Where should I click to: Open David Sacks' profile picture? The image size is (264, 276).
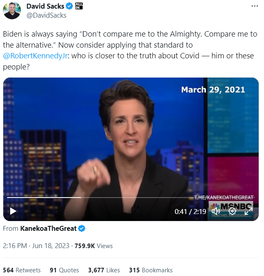pos(12,10)
